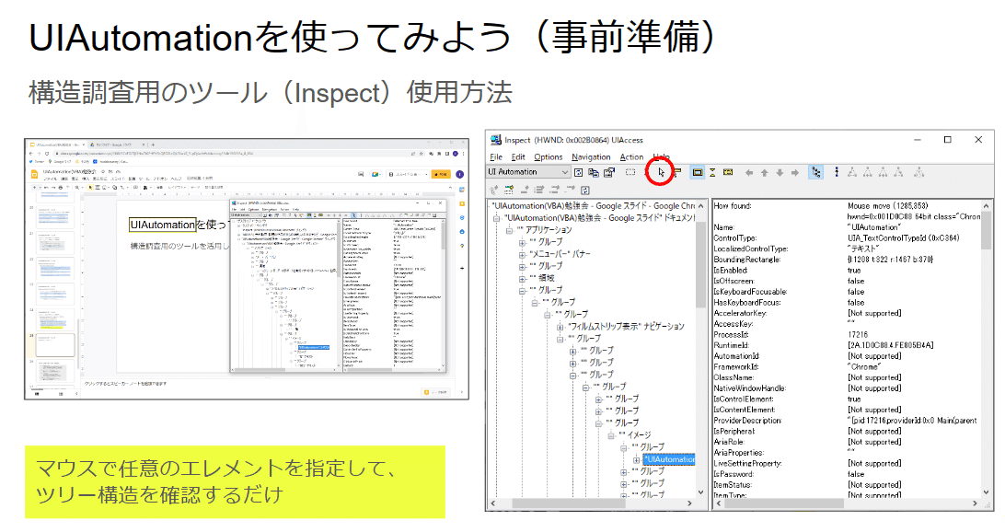Click the Inspect application icon in title bar
Viewport: 1005px width, 532px height.
(495, 140)
